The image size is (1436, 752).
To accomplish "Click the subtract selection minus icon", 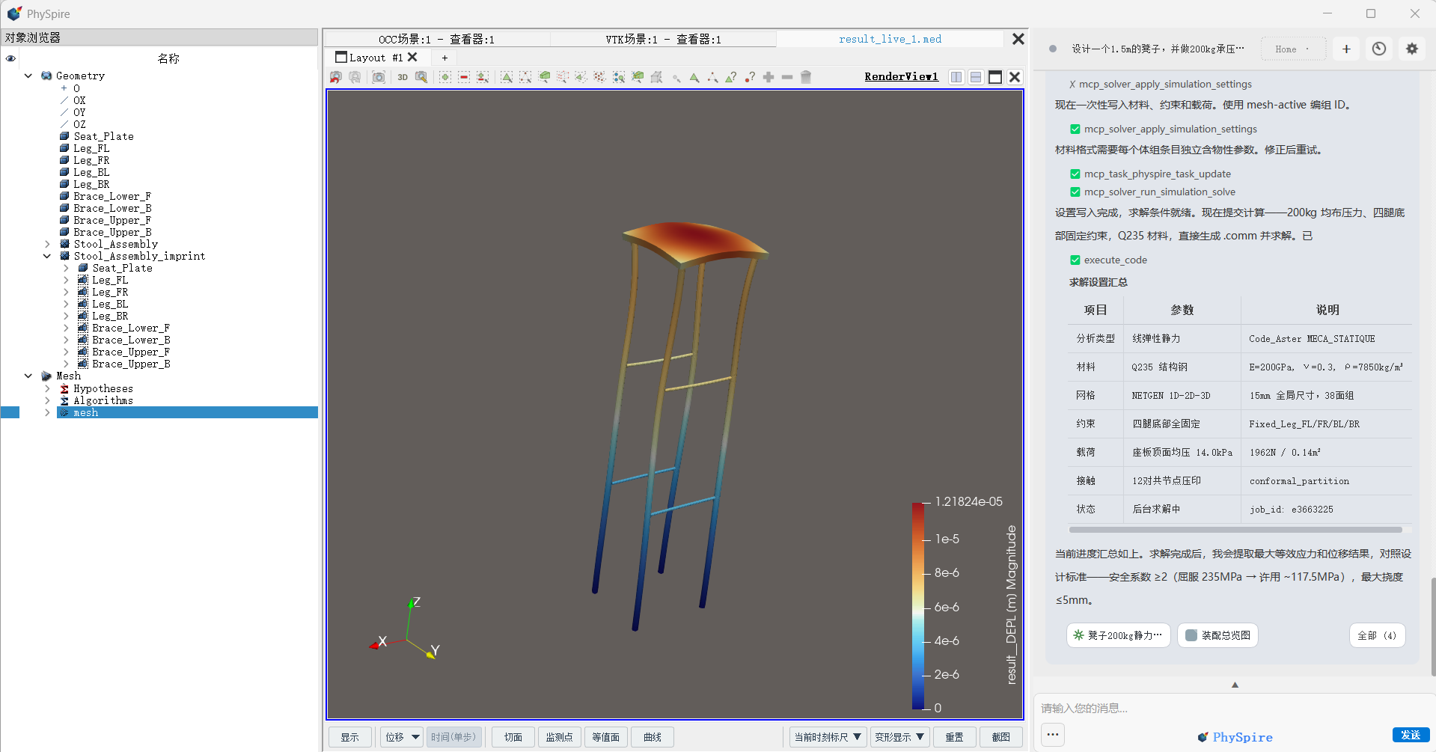I will pyautogui.click(x=464, y=77).
